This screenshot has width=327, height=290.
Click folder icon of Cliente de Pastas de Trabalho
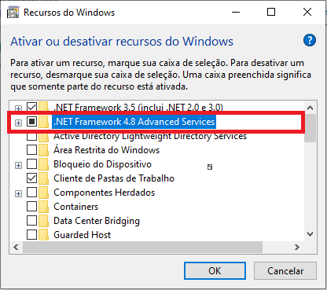[43, 178]
